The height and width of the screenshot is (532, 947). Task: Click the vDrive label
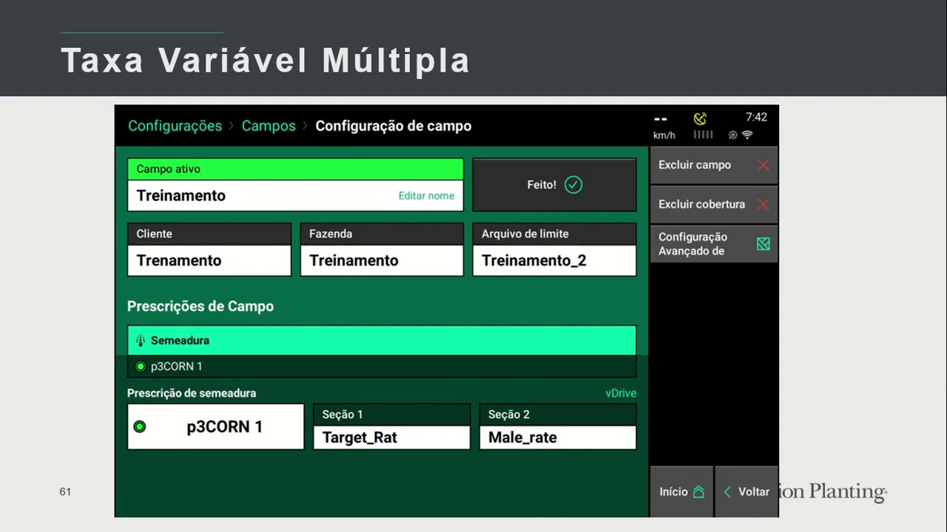click(621, 393)
